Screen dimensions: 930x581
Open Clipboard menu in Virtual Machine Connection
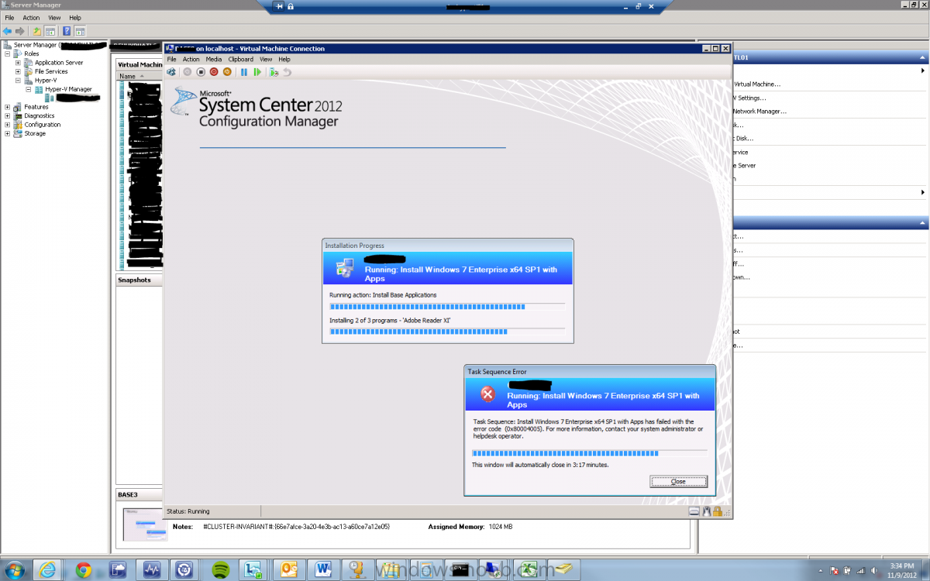[x=240, y=59]
